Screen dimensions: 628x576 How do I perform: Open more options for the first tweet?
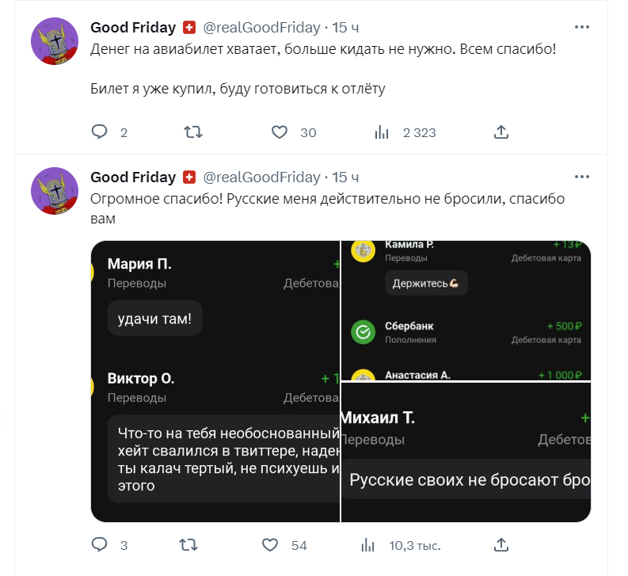click(x=582, y=28)
